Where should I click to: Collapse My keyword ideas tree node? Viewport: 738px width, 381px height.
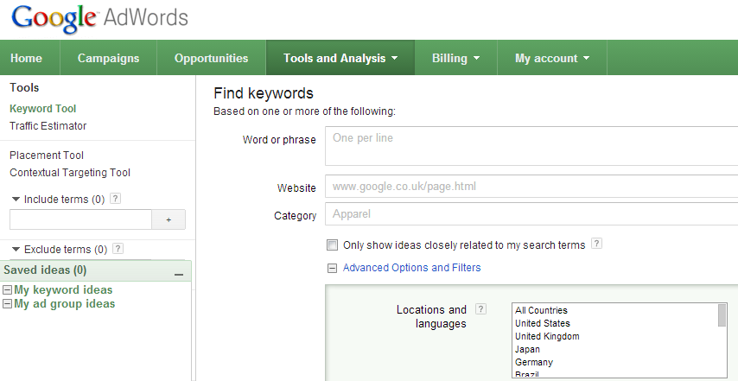pos(7,289)
